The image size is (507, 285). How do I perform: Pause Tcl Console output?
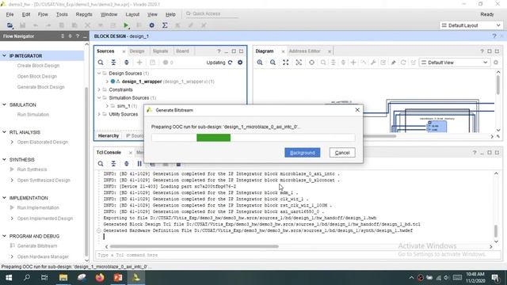139,164
